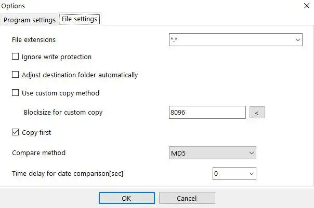The image size is (314, 208).
Task: Switch to the Program settings tab
Action: 30,20
